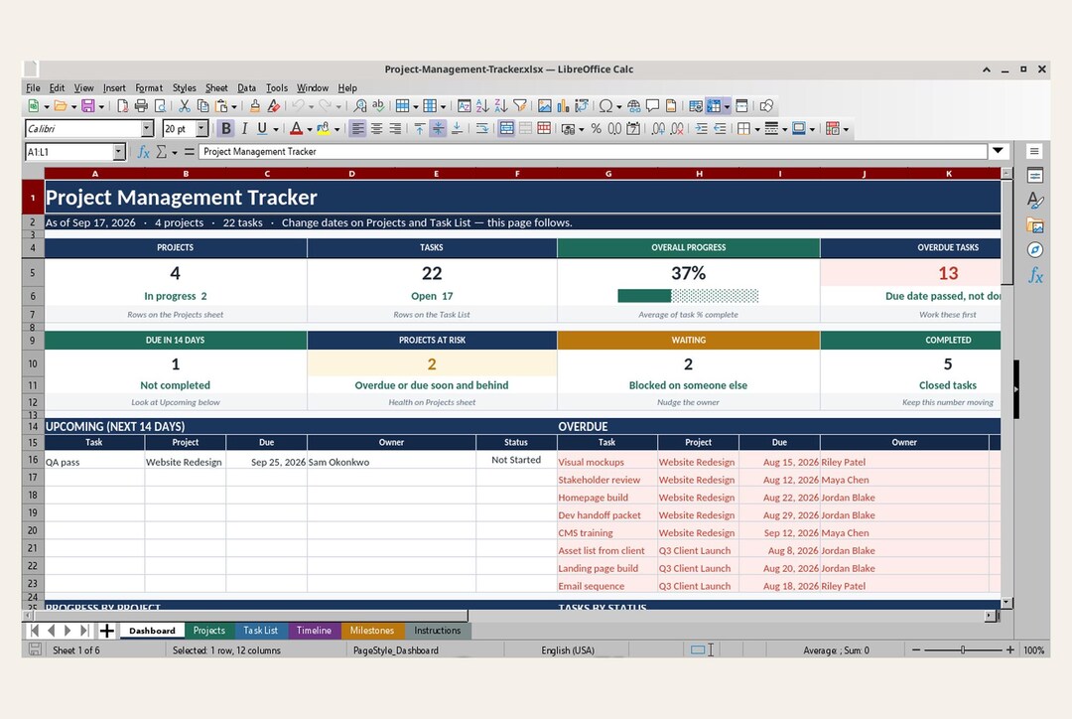1072x719 pixels.
Task: Cut the selection with scissors icon
Action: point(184,106)
